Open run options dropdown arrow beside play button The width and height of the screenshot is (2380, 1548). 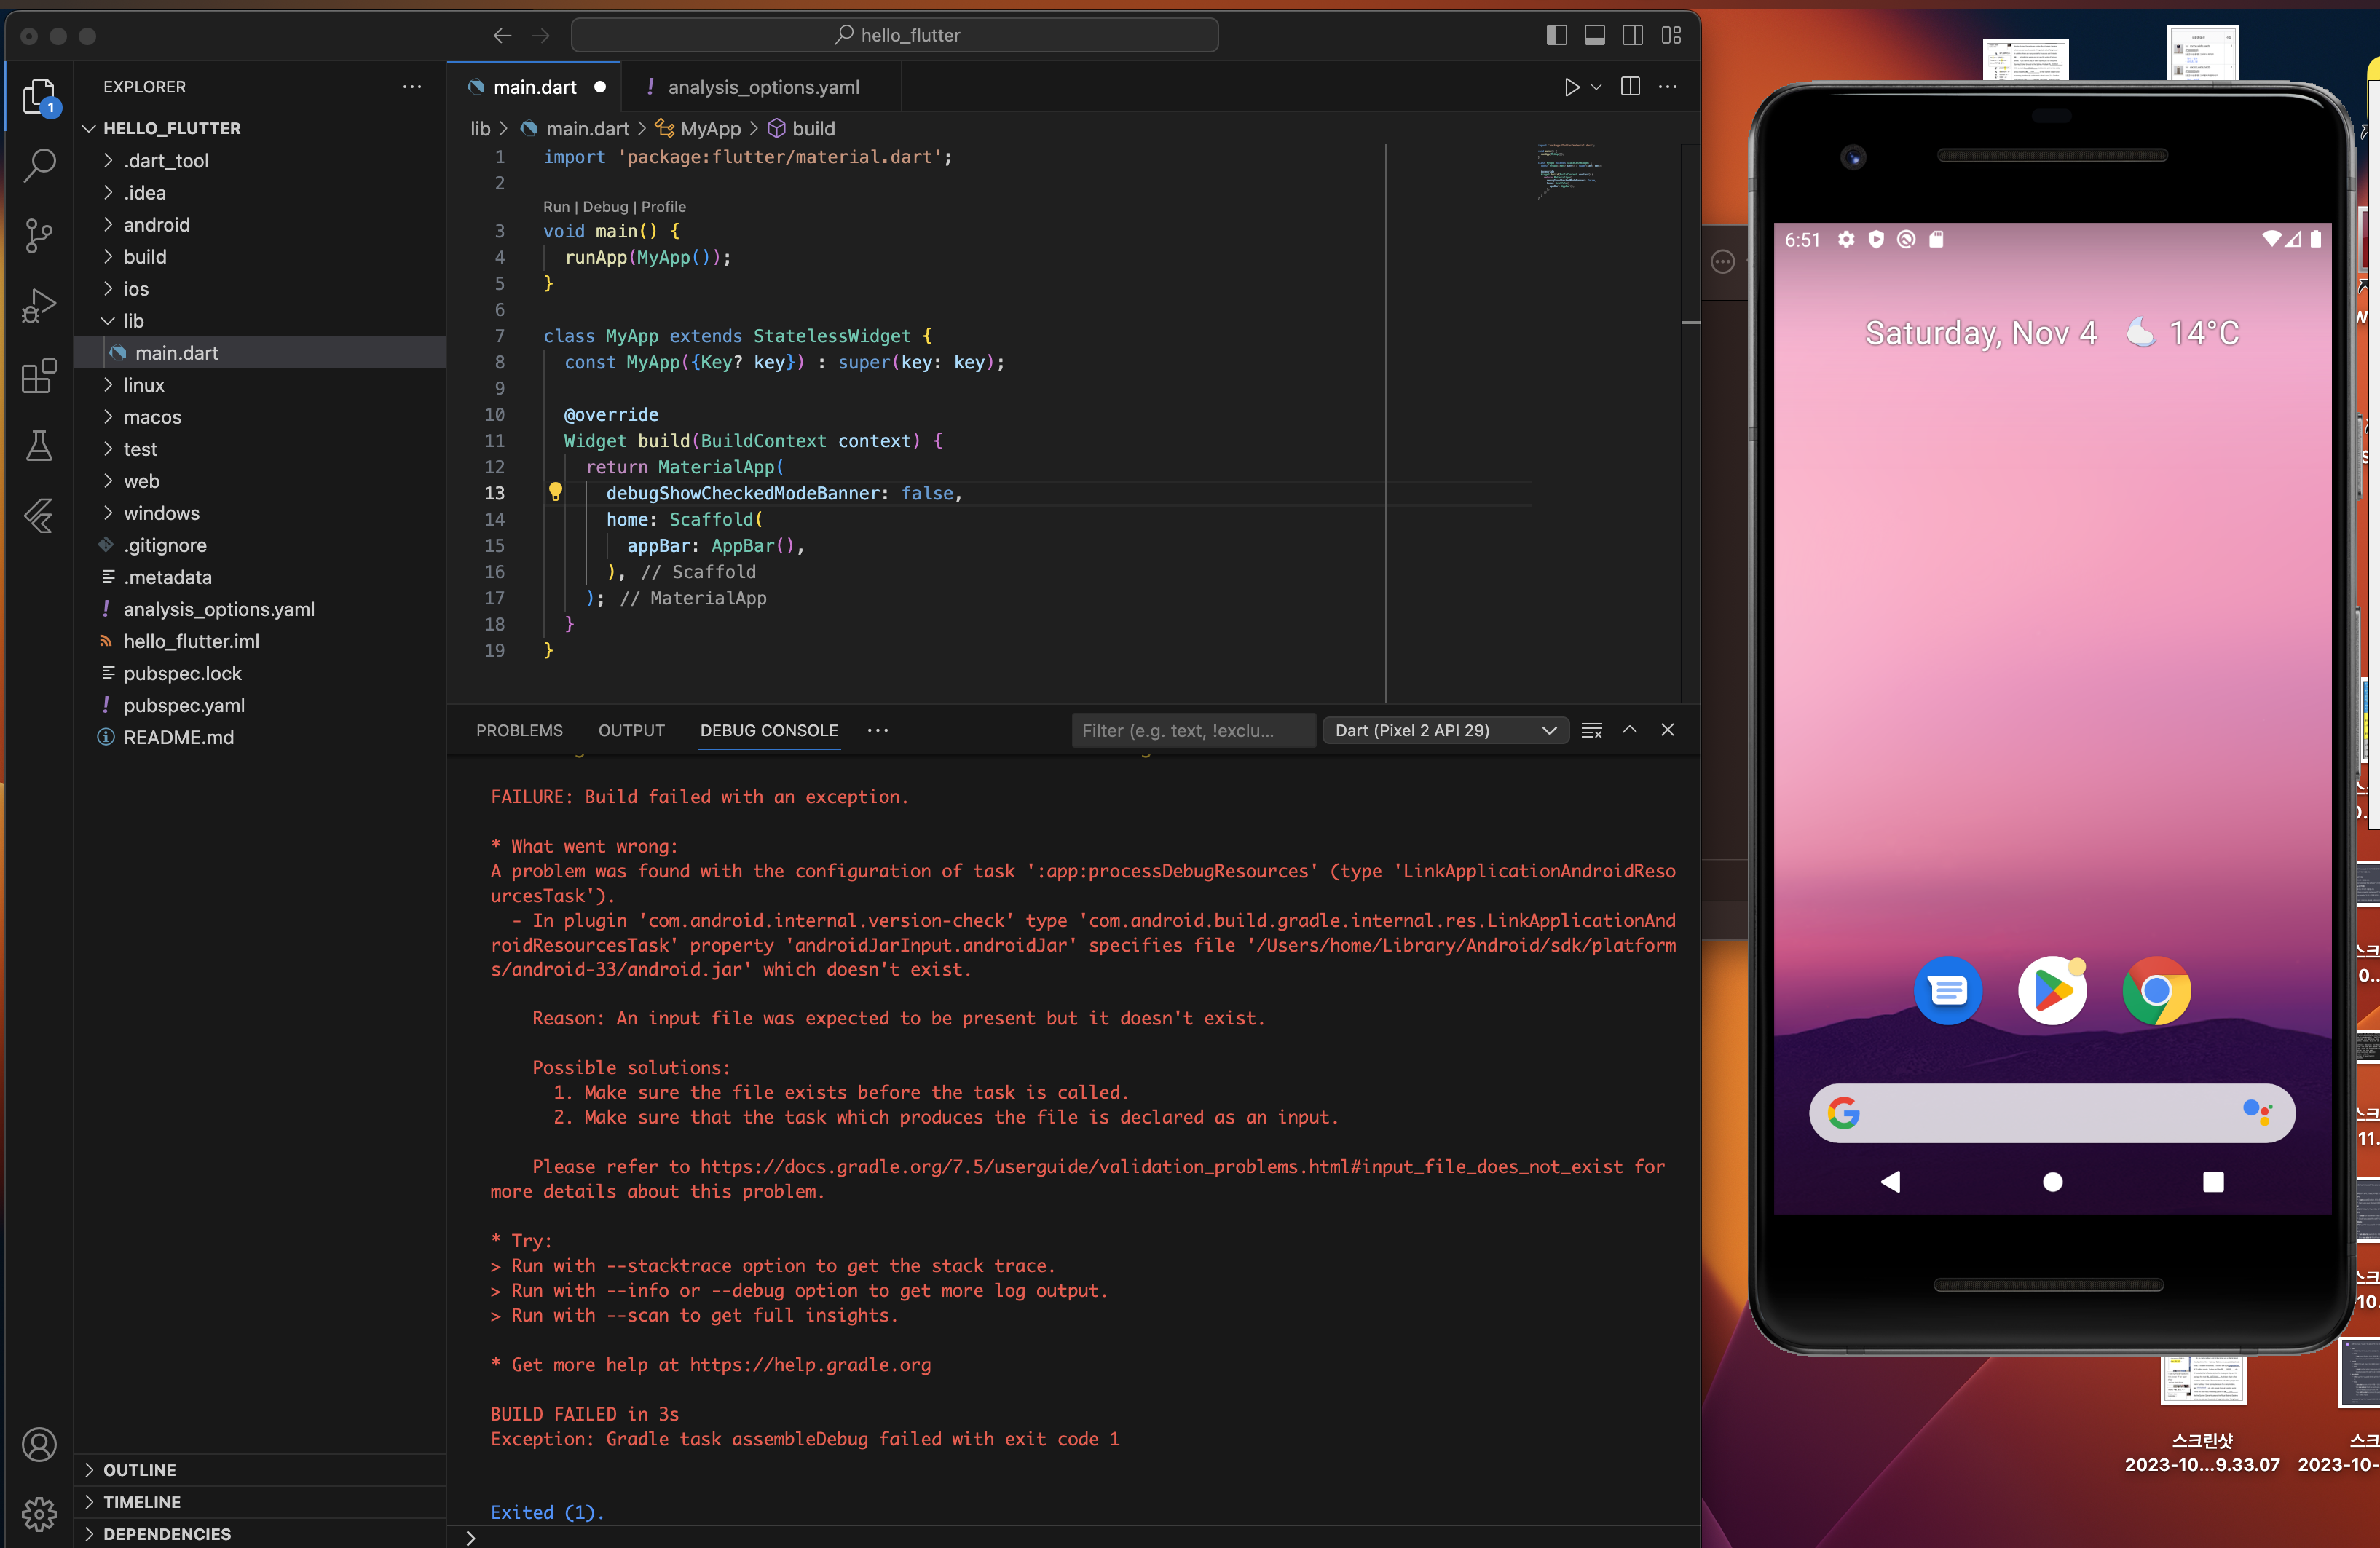pyautogui.click(x=1597, y=87)
